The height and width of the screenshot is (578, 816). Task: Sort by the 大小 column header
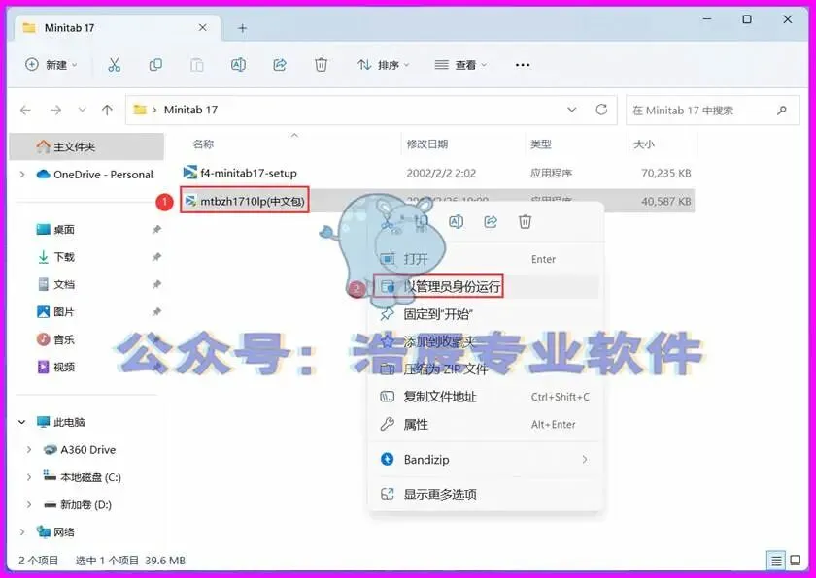[644, 144]
